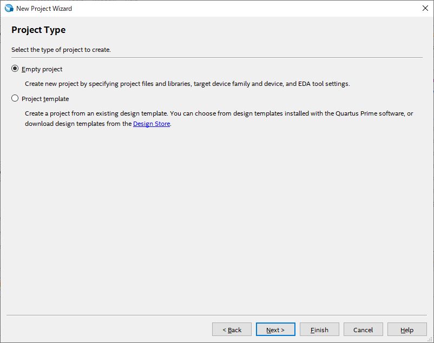Click the separator line under the instruction text
The height and width of the screenshot is (343, 434).
click(216, 57)
